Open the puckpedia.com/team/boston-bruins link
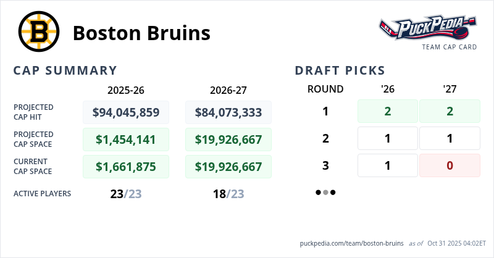Image resolution: width=494 pixels, height=258 pixels. pyautogui.click(x=351, y=243)
